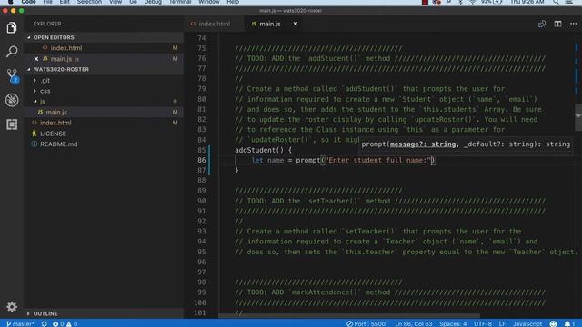Click the markAttendance() TODO comment line
The height and width of the screenshot is (327, 582).
tap(390, 292)
